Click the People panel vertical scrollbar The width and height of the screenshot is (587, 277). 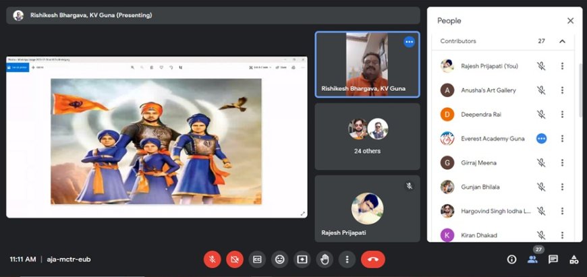580,91
